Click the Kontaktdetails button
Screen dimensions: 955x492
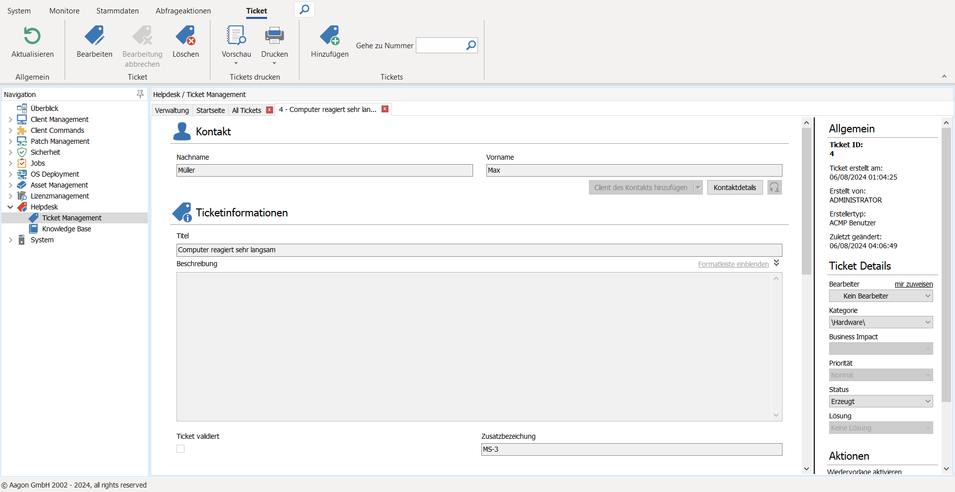pyautogui.click(x=735, y=188)
